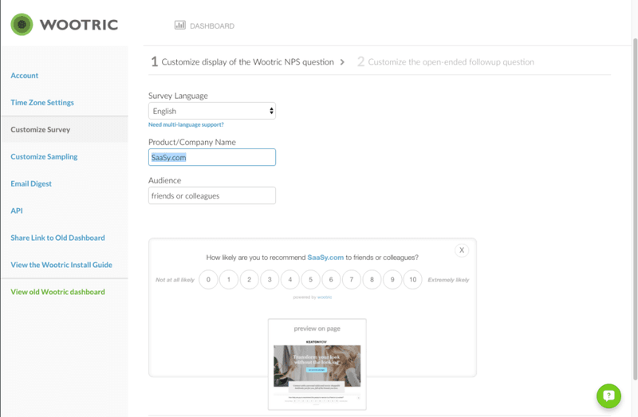This screenshot has height=417, width=638.
Task: Open View old Wootric dashboard link
Action: pyautogui.click(x=57, y=292)
